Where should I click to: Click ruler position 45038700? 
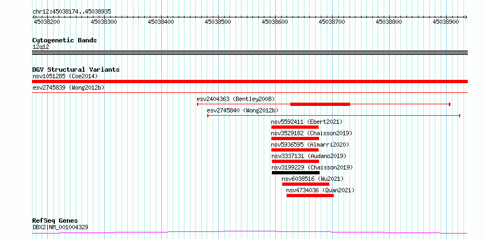(x=332, y=22)
